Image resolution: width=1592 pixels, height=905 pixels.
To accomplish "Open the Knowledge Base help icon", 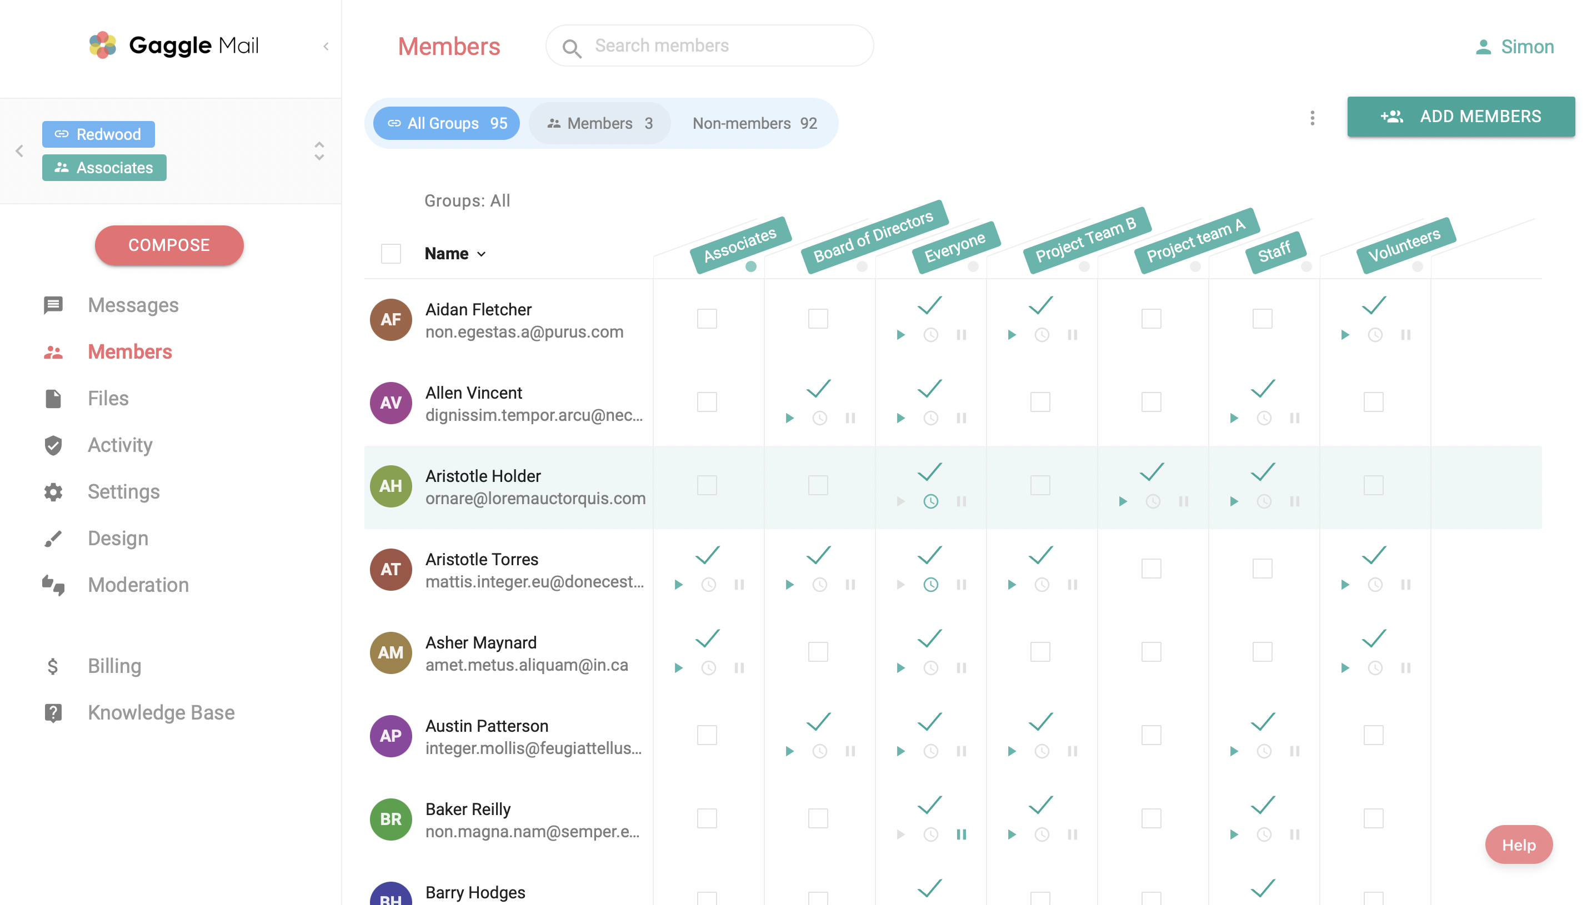I will click(53, 712).
